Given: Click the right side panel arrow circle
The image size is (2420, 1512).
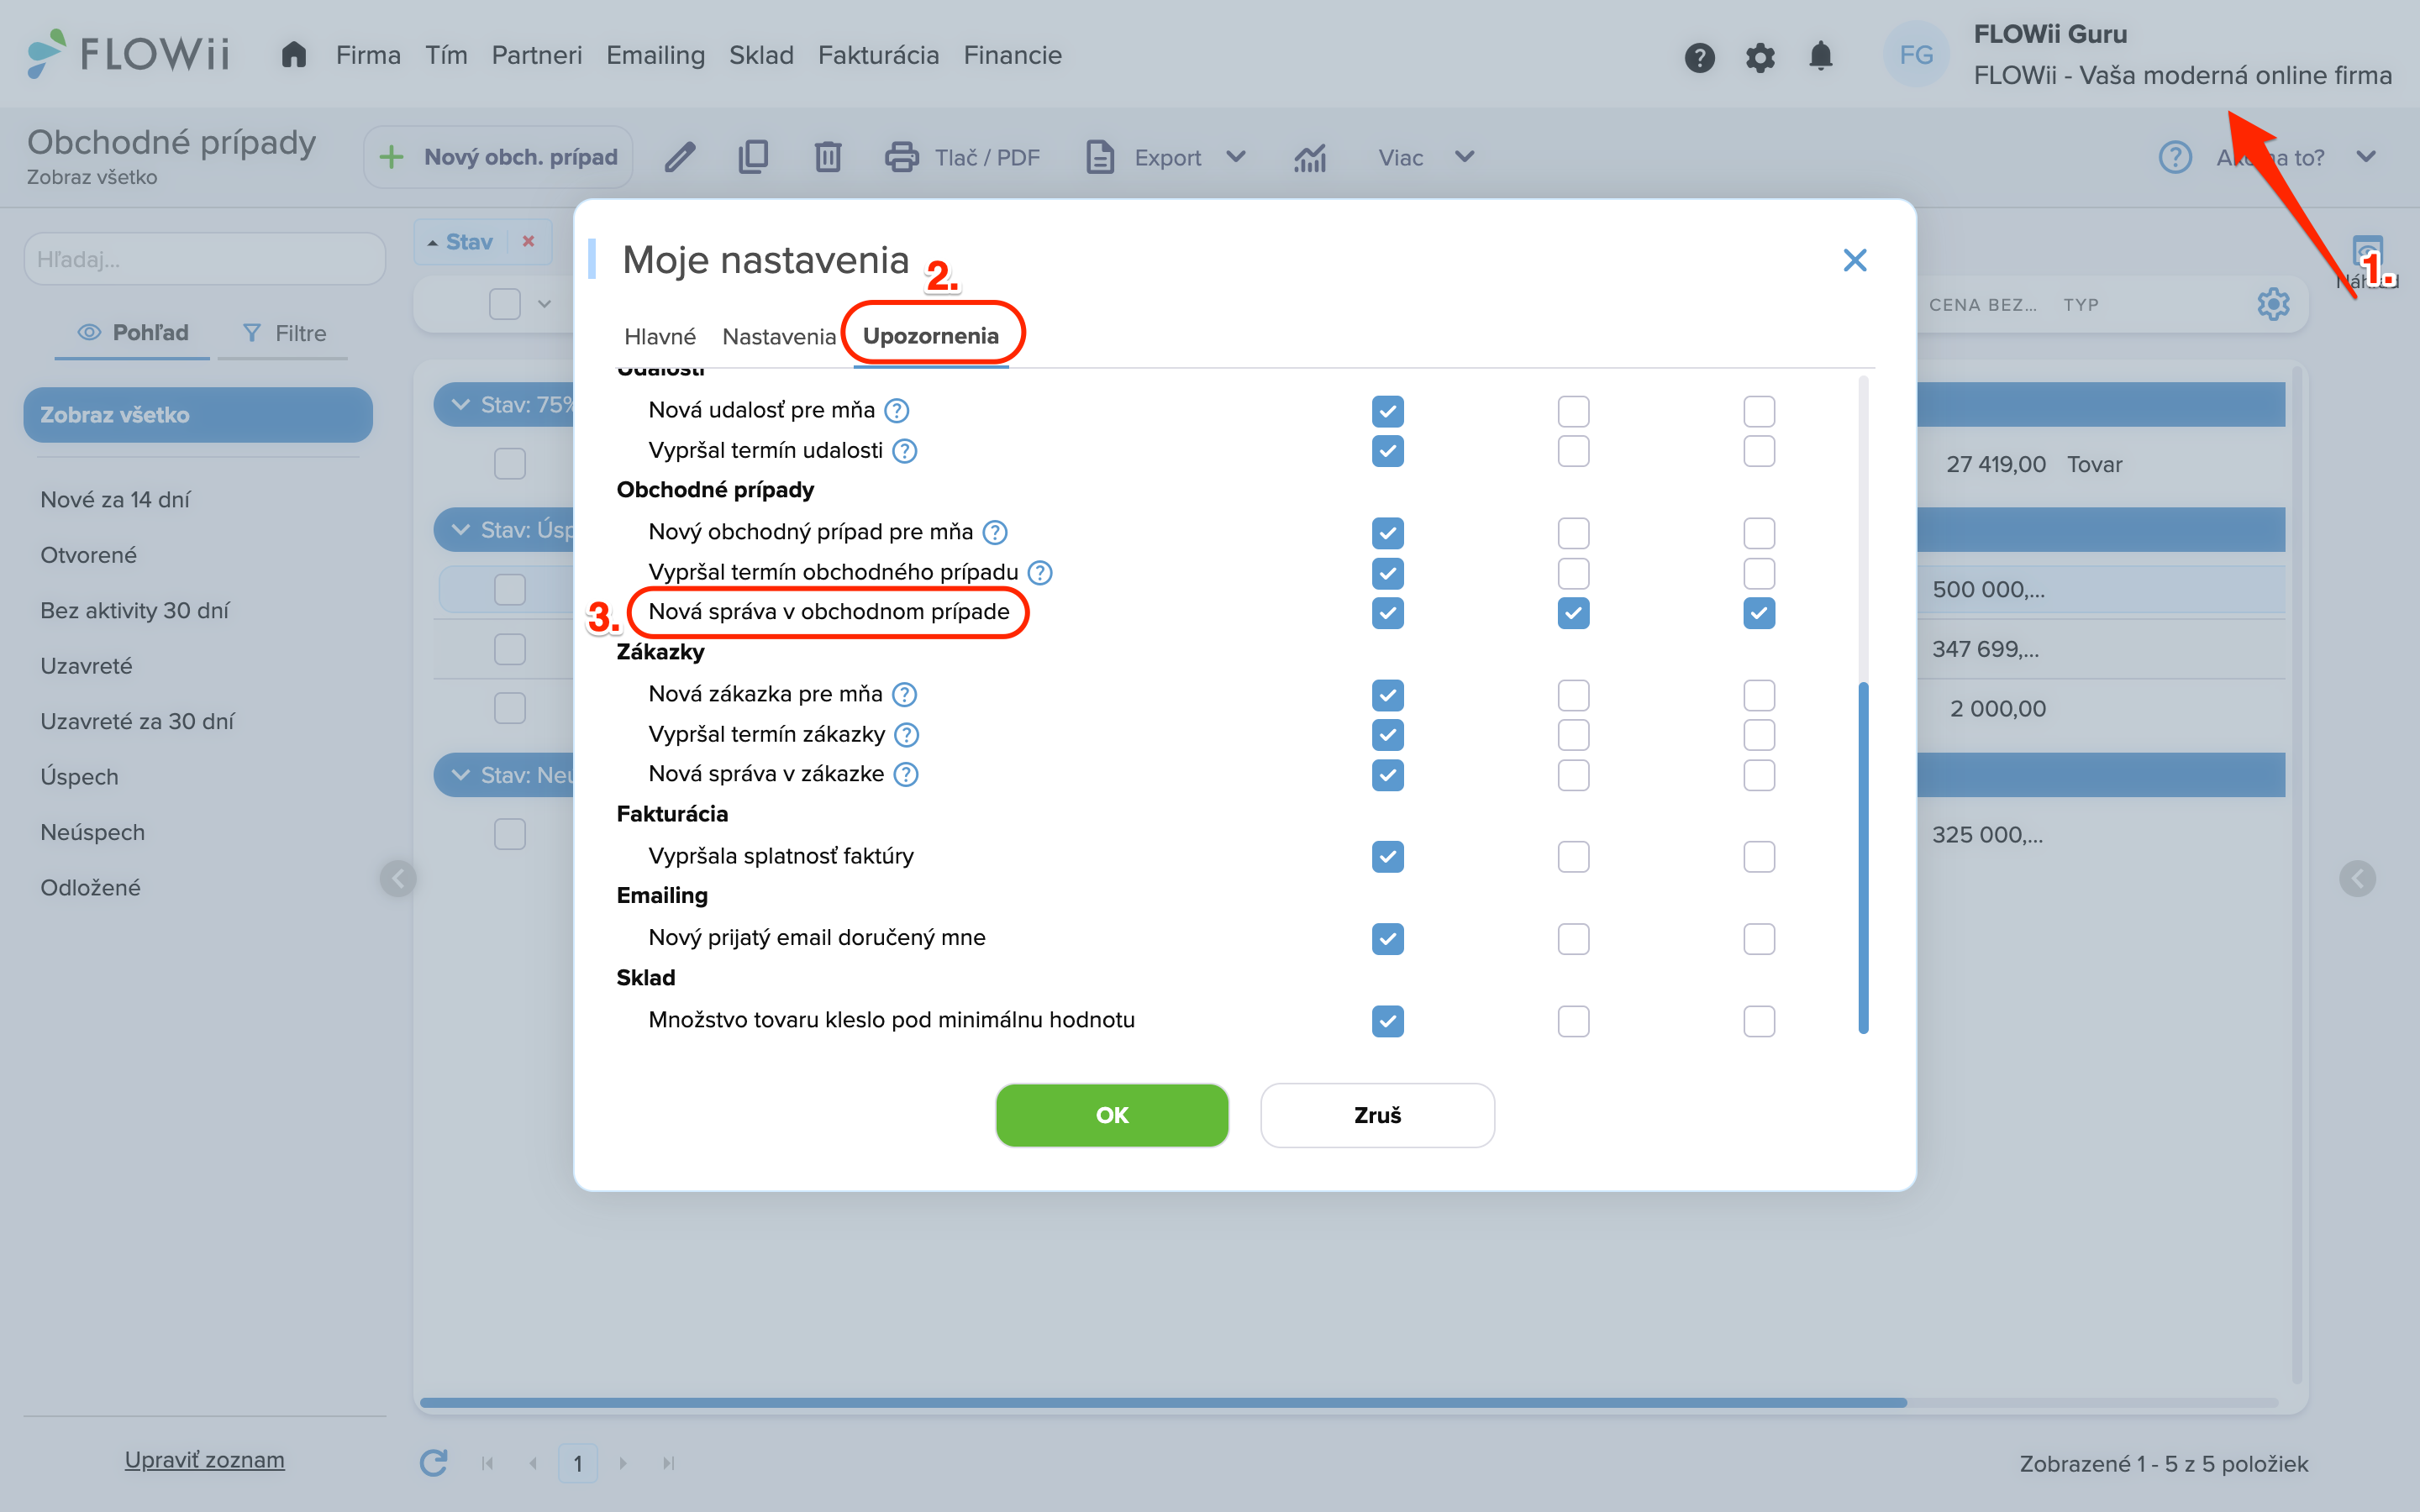Looking at the screenshot, I should click(2357, 879).
